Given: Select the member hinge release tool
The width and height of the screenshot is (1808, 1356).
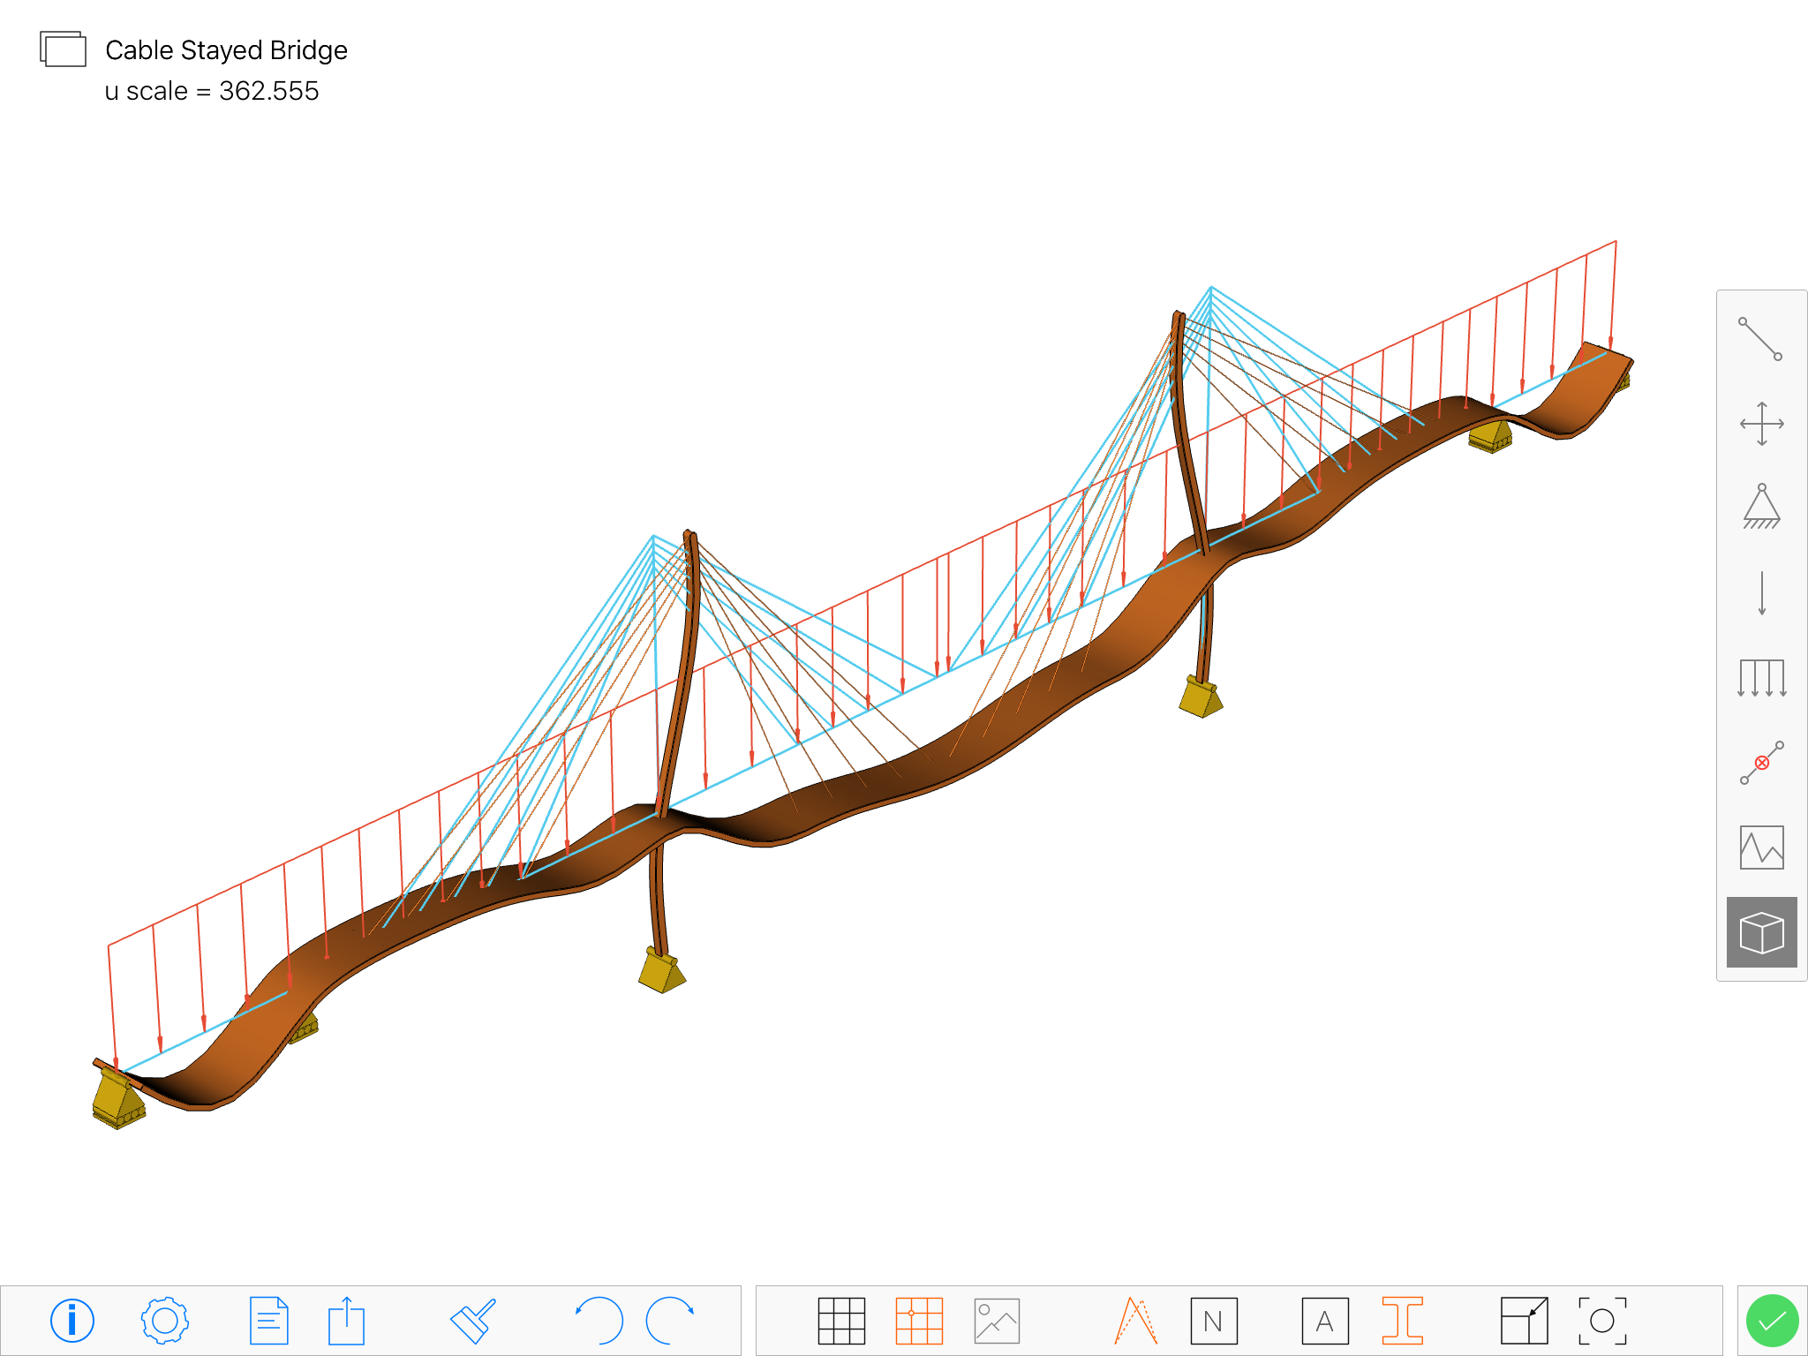Looking at the screenshot, I should click(1760, 763).
